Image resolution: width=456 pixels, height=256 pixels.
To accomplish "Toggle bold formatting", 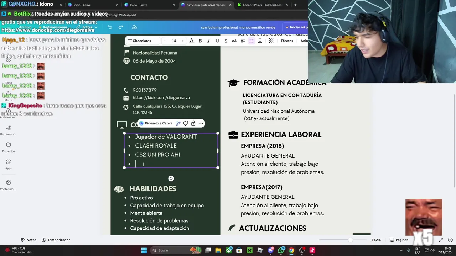I will tap(200, 41).
